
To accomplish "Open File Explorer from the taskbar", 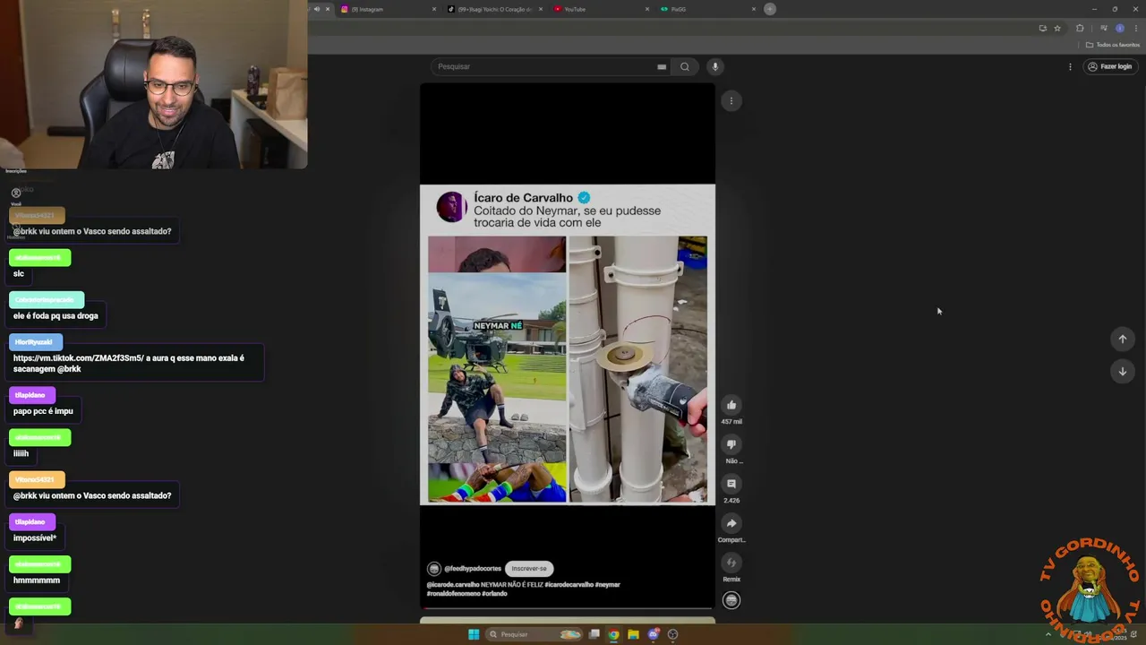I will (x=633, y=634).
